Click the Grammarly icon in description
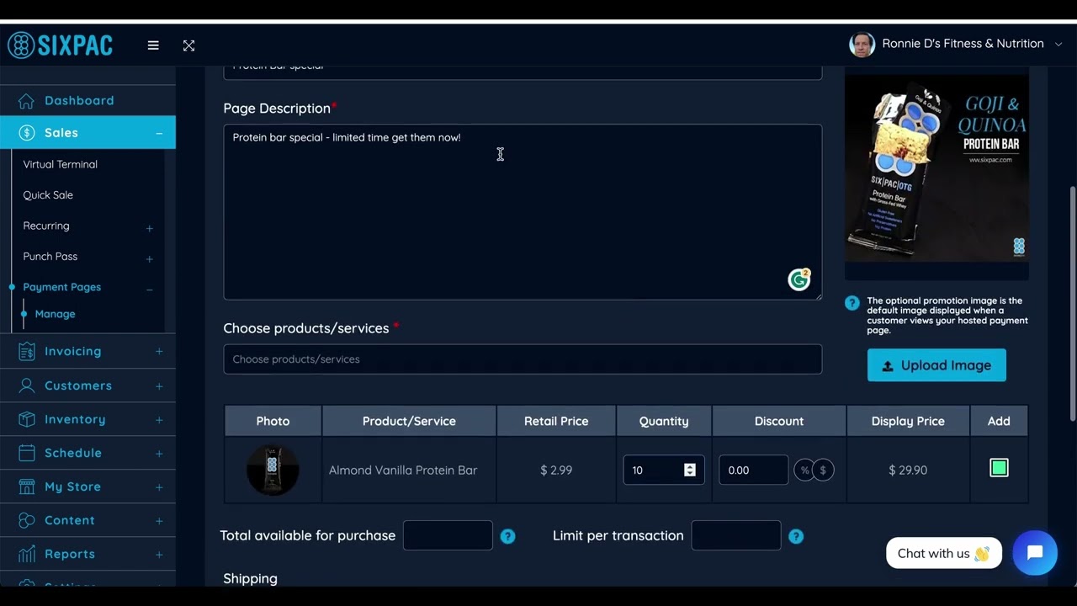1077x606 pixels. (x=798, y=279)
